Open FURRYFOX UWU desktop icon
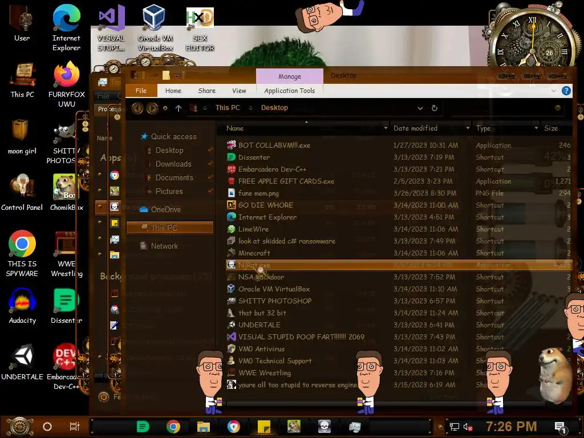The height and width of the screenshot is (438, 584). point(66,85)
